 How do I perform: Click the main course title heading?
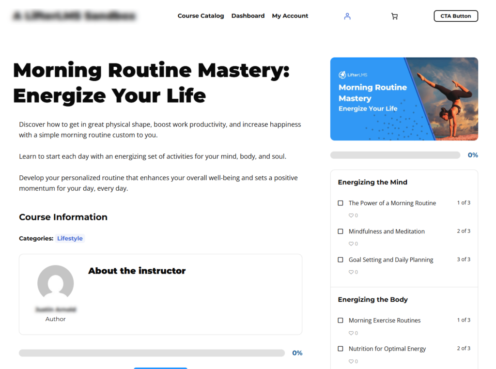coord(151,83)
